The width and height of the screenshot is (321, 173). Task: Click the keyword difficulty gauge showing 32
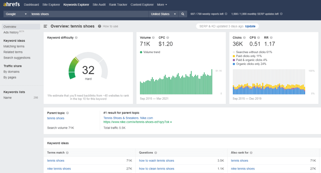(x=88, y=66)
